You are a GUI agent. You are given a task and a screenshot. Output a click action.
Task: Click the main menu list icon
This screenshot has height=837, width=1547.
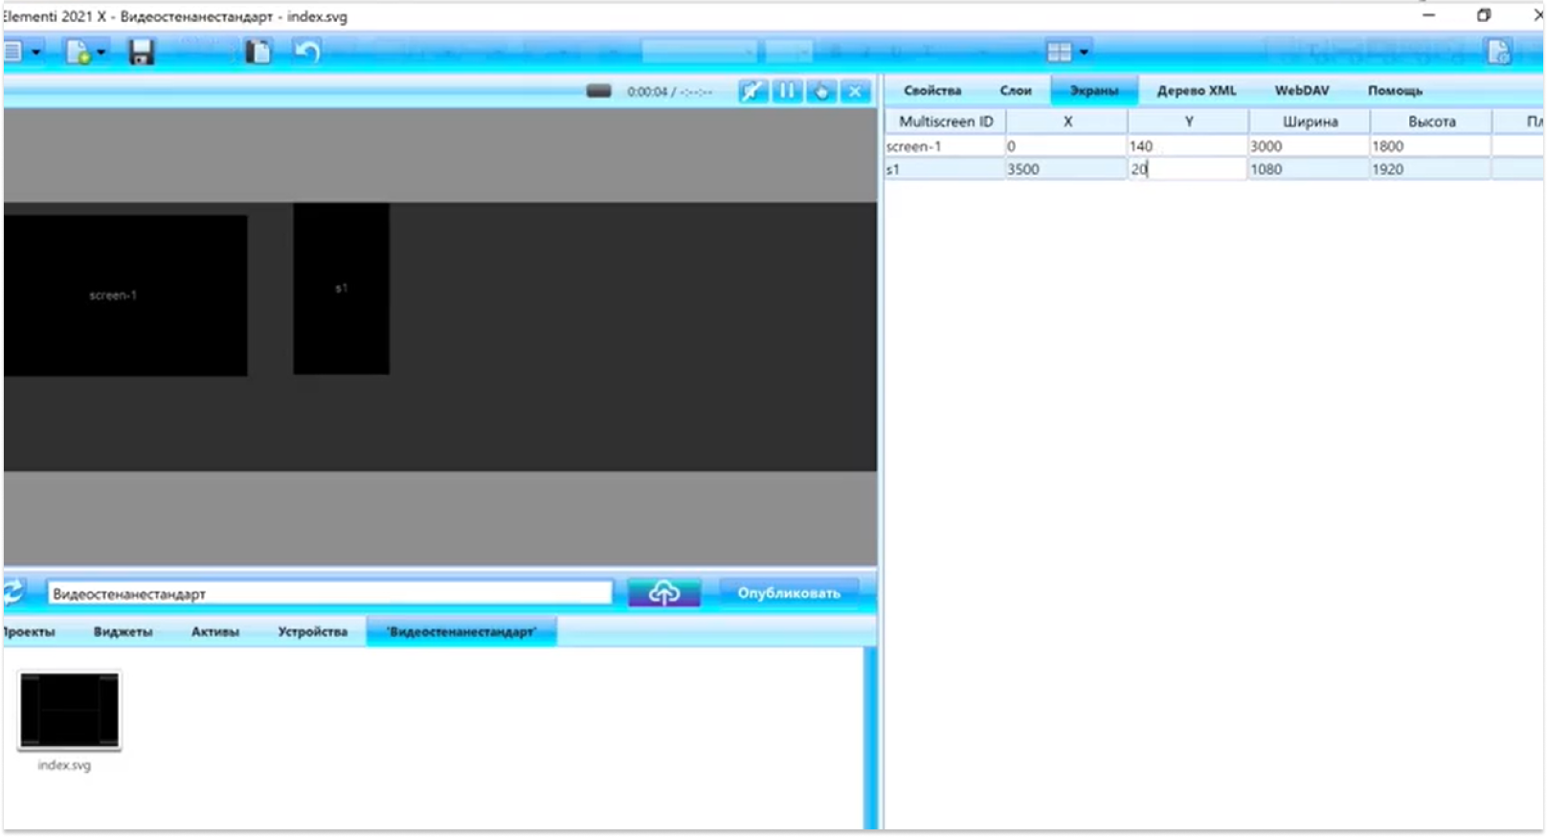click(13, 52)
